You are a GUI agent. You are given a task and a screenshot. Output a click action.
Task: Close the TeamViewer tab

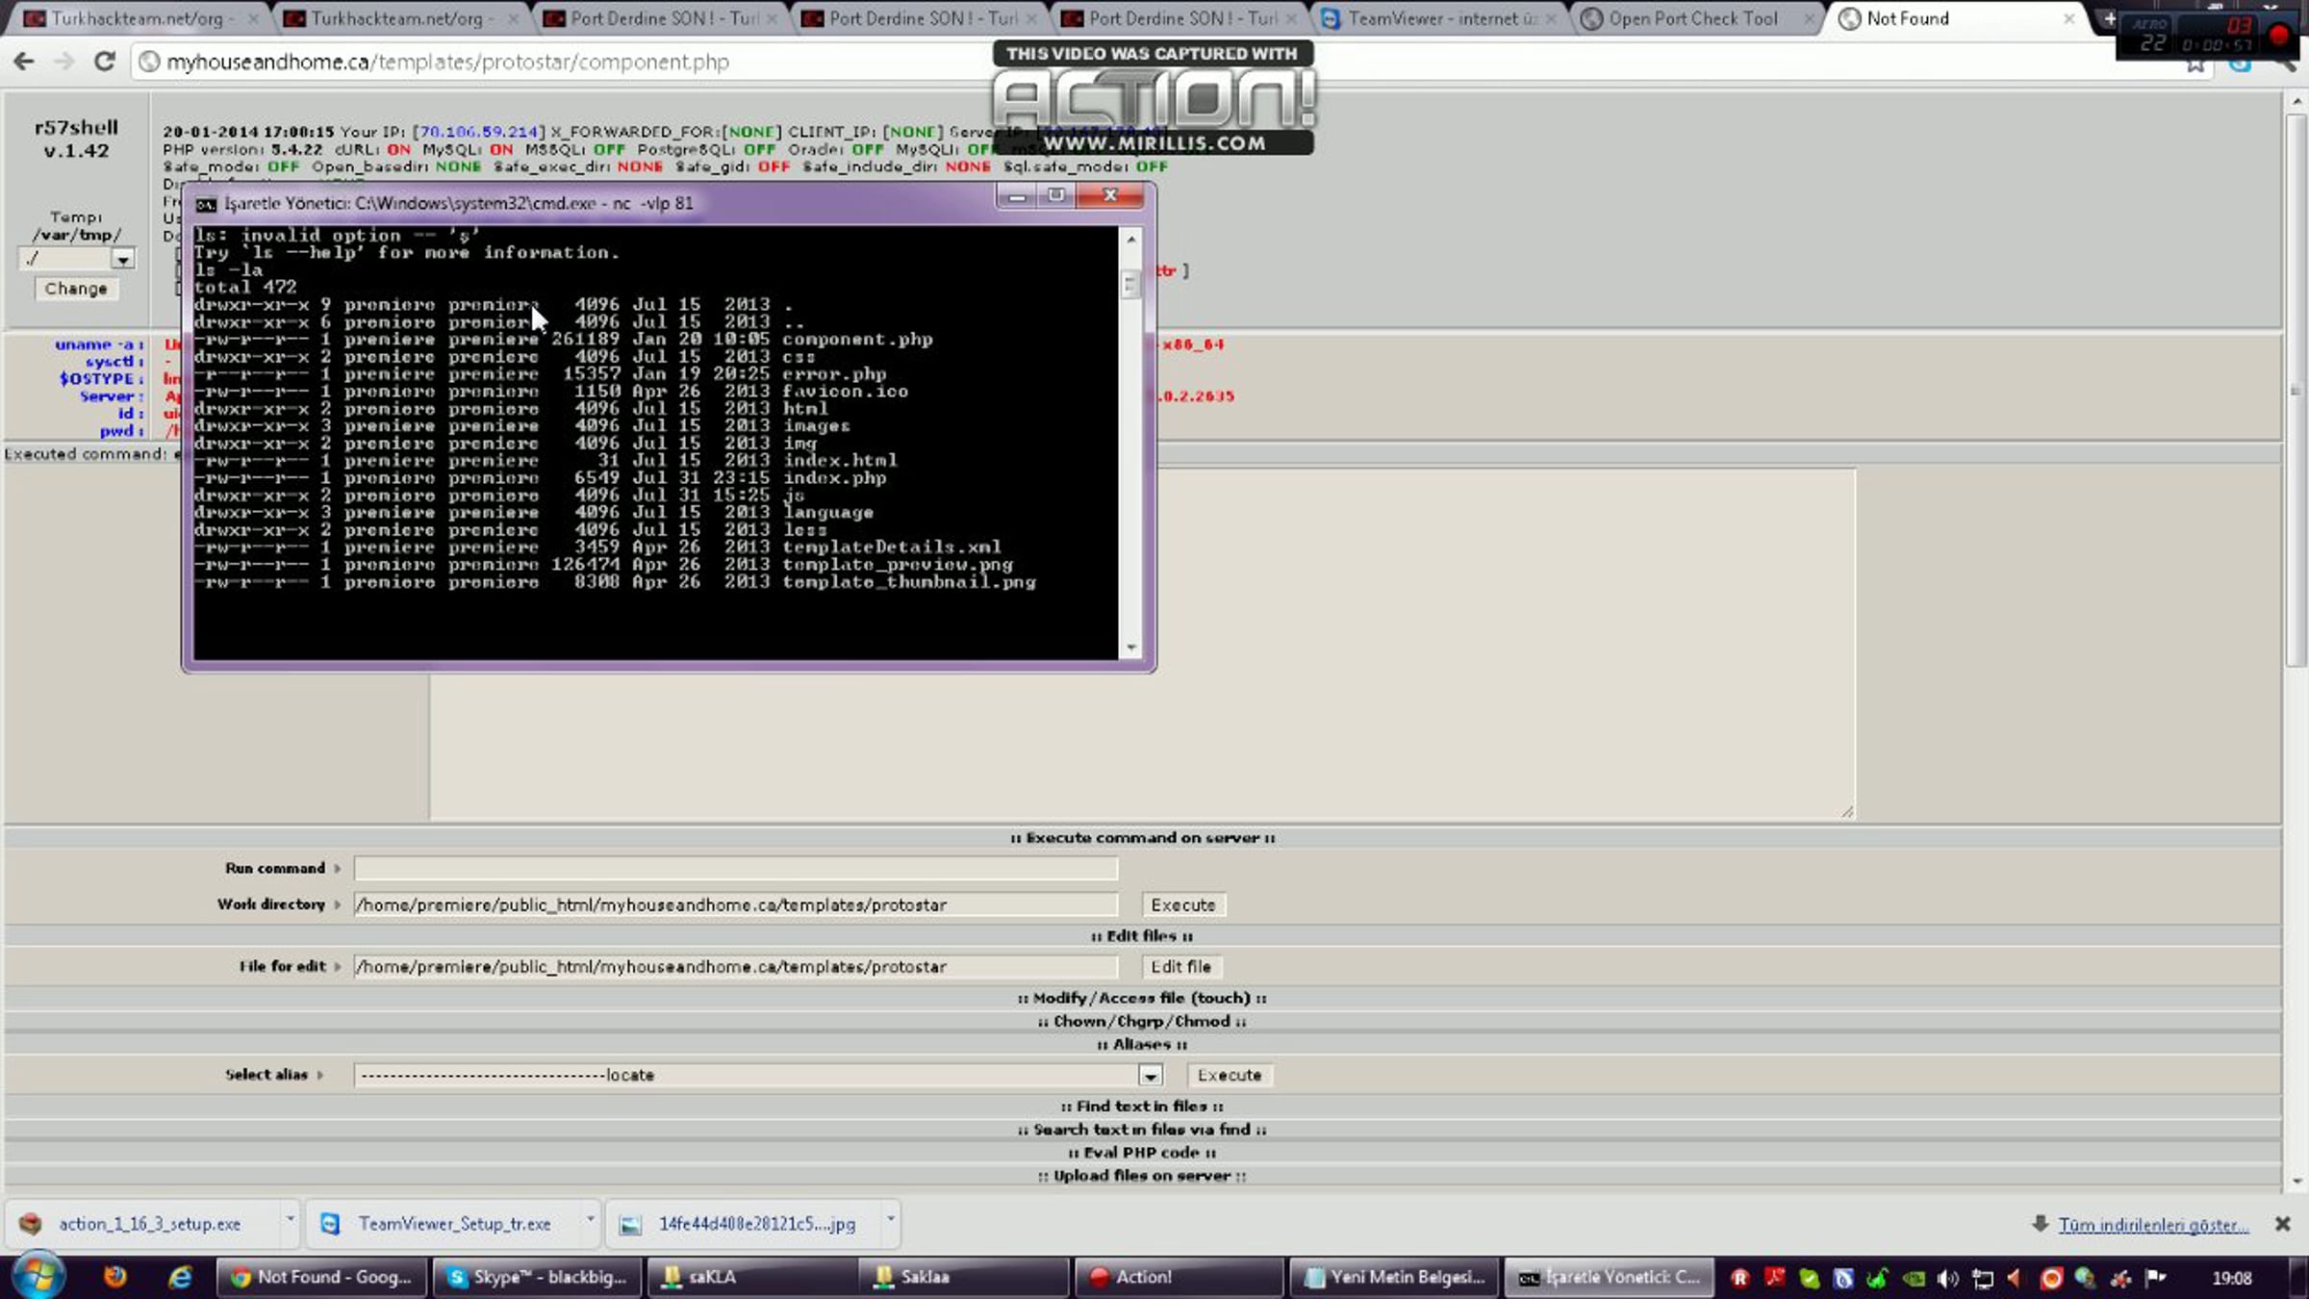tap(1551, 18)
